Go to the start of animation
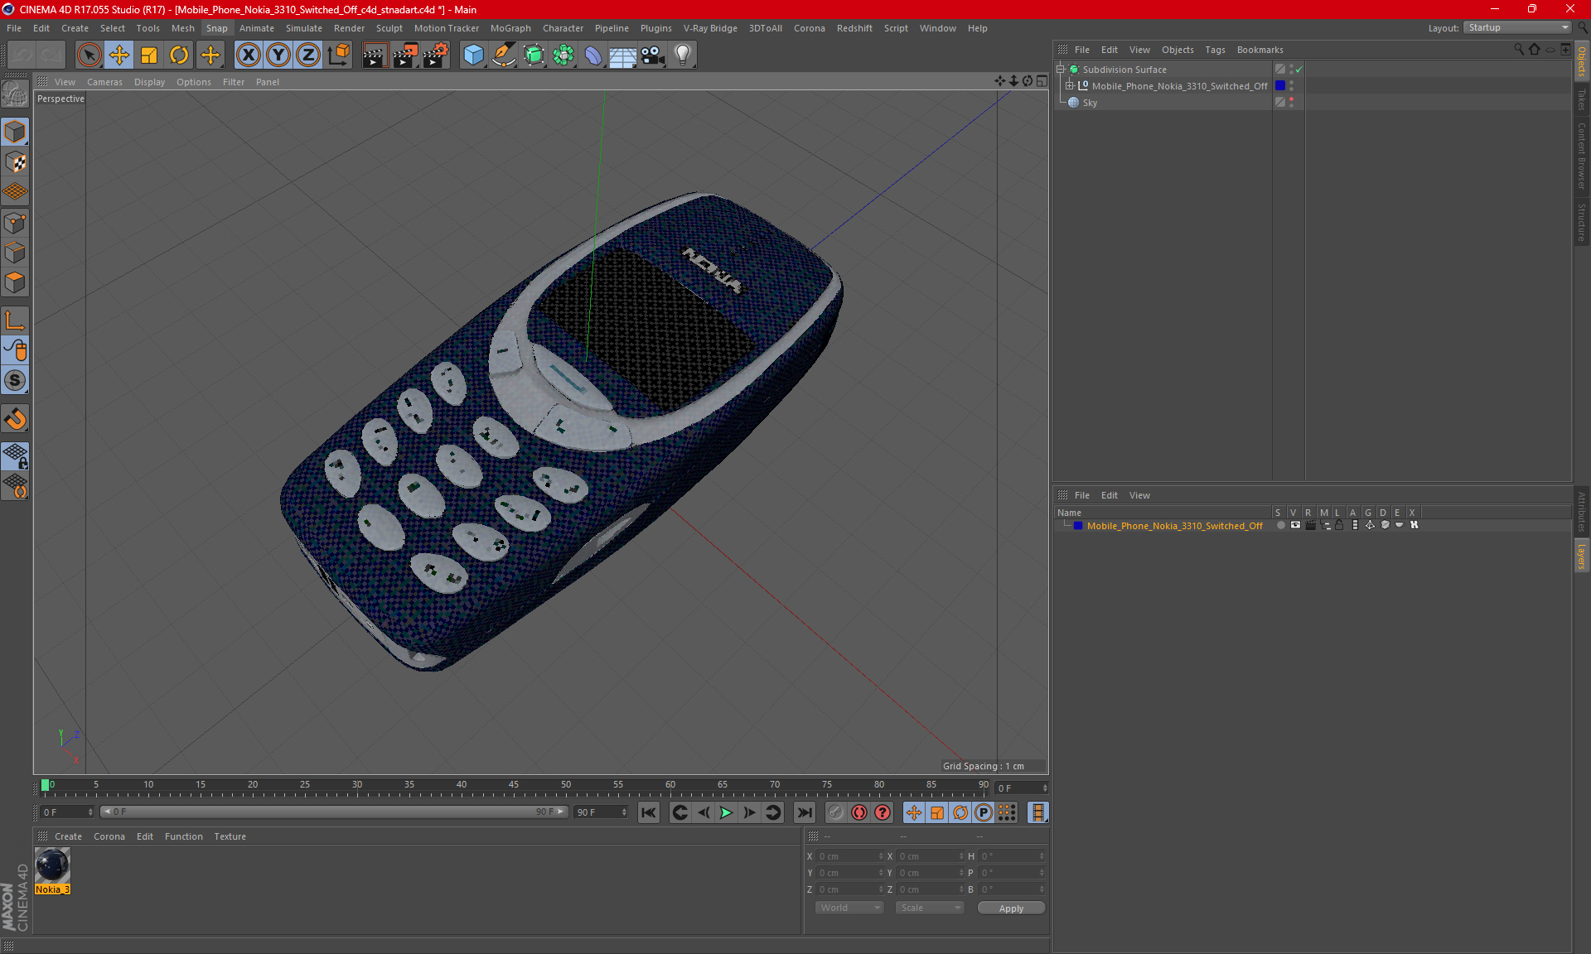This screenshot has width=1591, height=954. [x=649, y=812]
